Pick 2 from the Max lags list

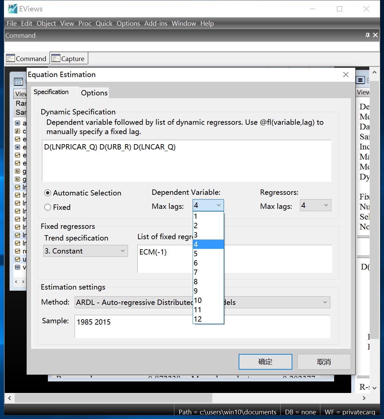point(208,226)
